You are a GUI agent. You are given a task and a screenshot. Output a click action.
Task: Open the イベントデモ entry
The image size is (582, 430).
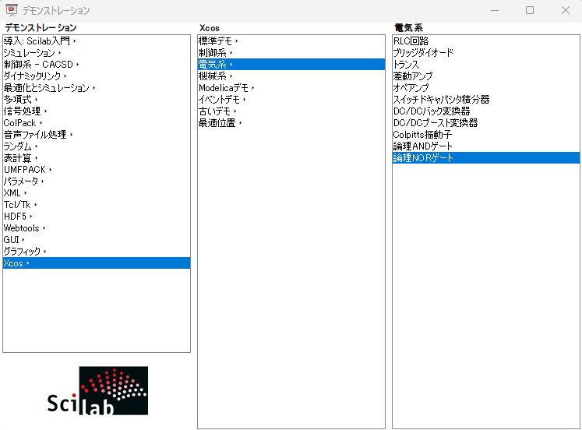pos(291,100)
